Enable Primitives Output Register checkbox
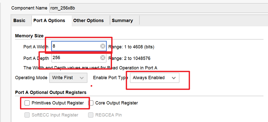 [x=27, y=103]
